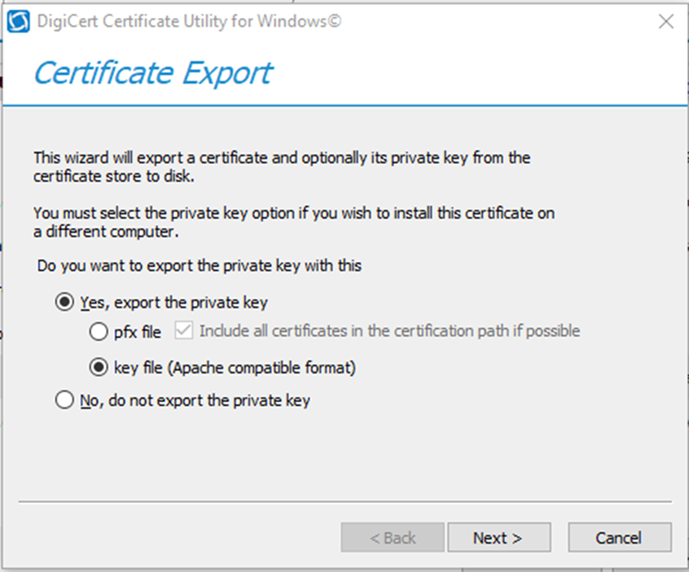
Task: Click the DigiCert logo icon in title bar
Action: [x=19, y=21]
